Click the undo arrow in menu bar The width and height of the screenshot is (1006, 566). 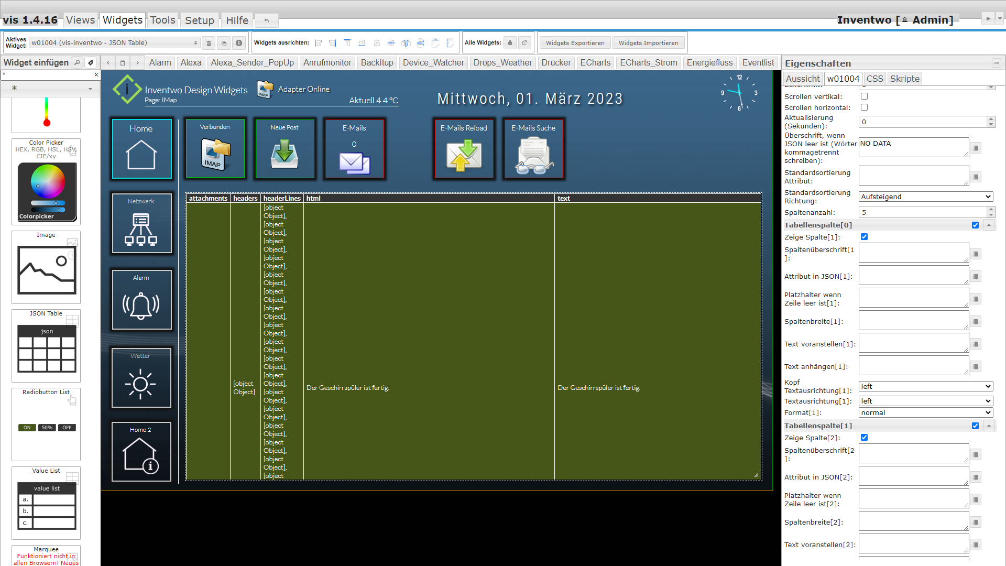coord(267,20)
